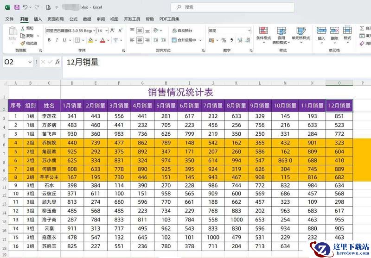
Task: Open the fill color dropdown arrow
Action: tap(96, 40)
